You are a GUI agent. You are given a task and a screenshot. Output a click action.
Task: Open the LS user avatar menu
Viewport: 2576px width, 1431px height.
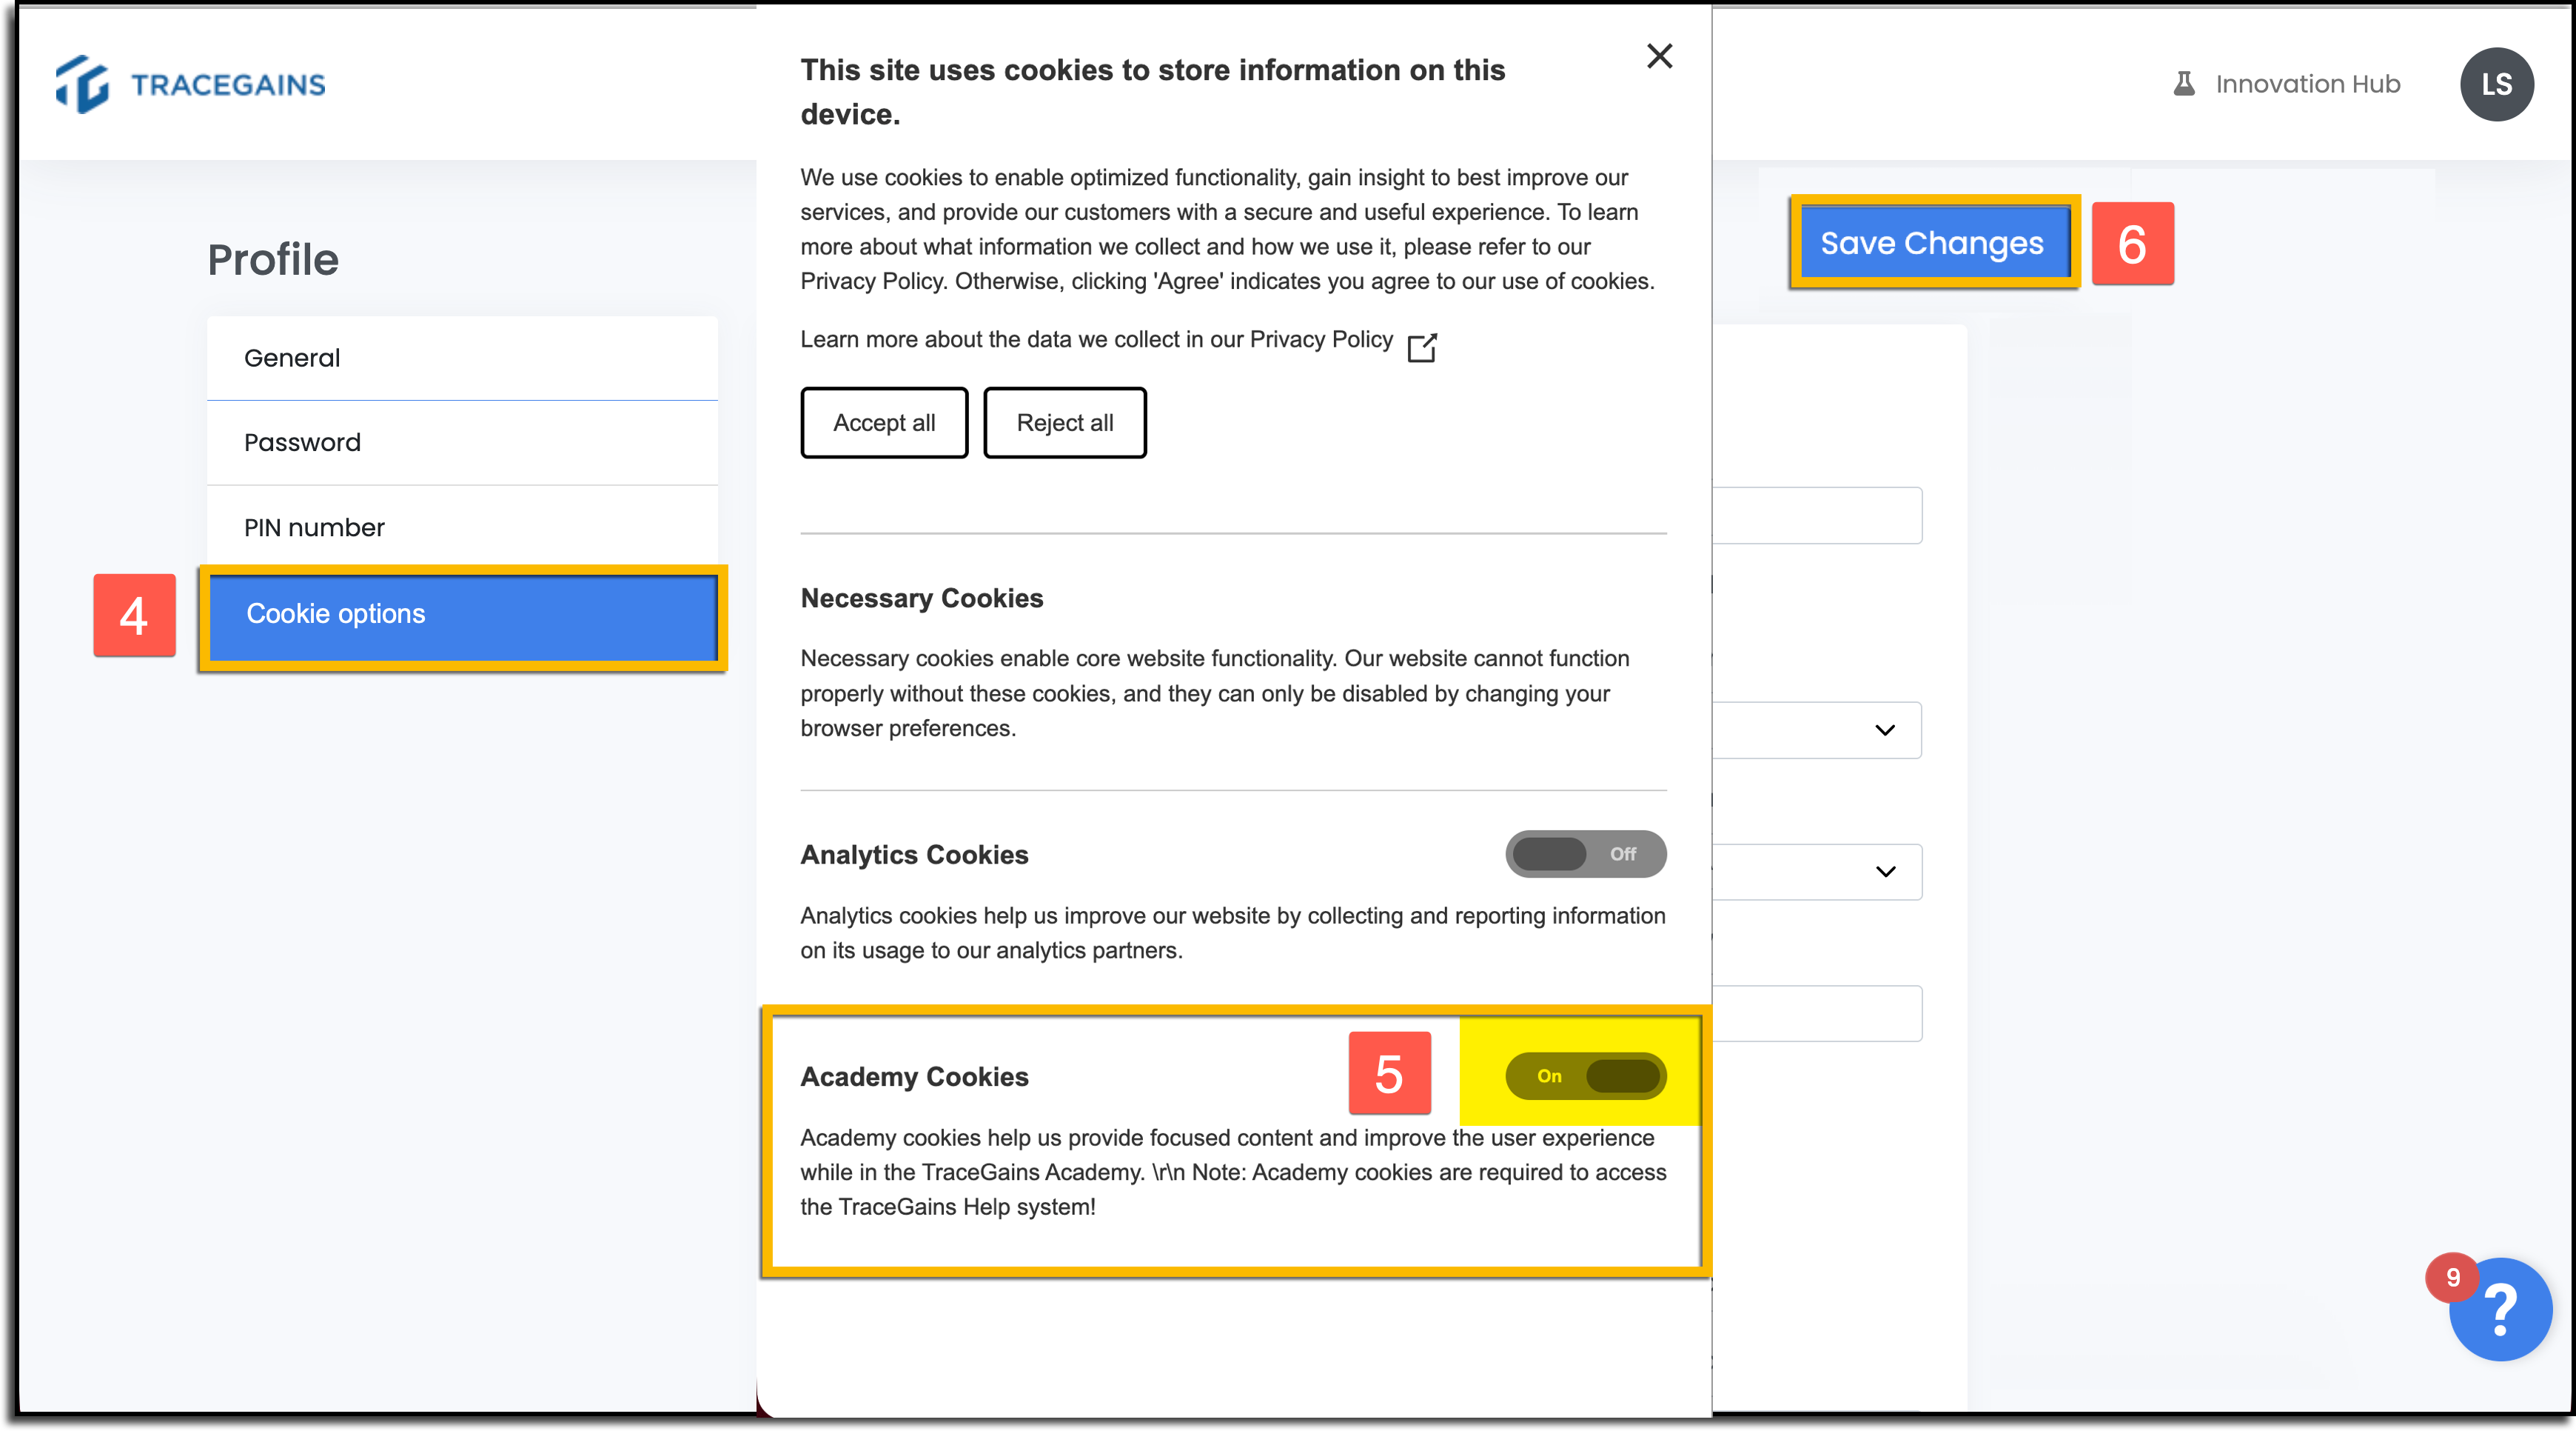(x=2496, y=84)
